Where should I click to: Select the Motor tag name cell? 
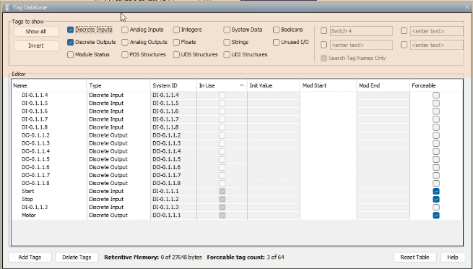49,215
